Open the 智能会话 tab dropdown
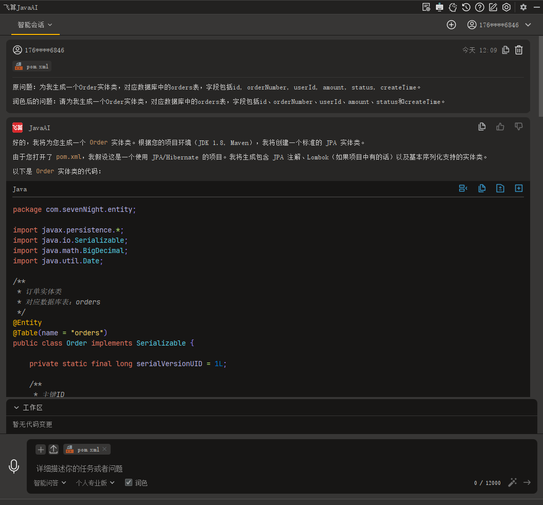This screenshot has height=505, width=543. tap(35, 25)
